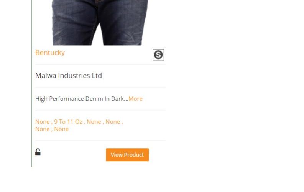Click the last None tag on first line
The image size is (304, 192).
tap(113, 122)
